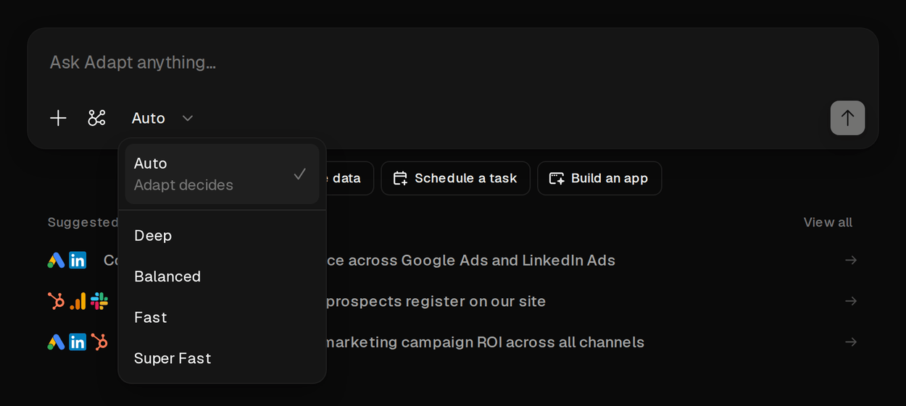906x406 pixels.
Task: Click the Slack icon in second suggestion
Action: tap(99, 301)
